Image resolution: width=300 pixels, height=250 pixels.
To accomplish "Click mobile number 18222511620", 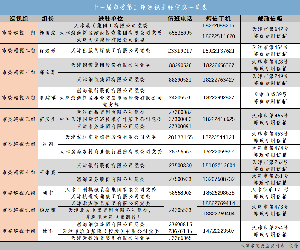I will 219,36.
